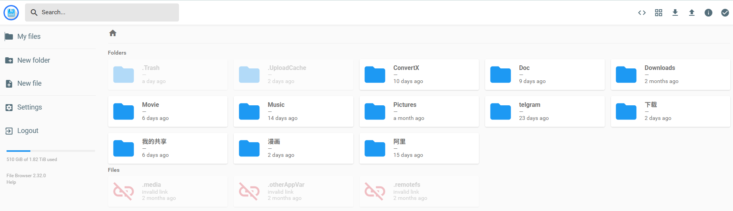
Task: Click the My files folder icon
Action: [x=9, y=37]
